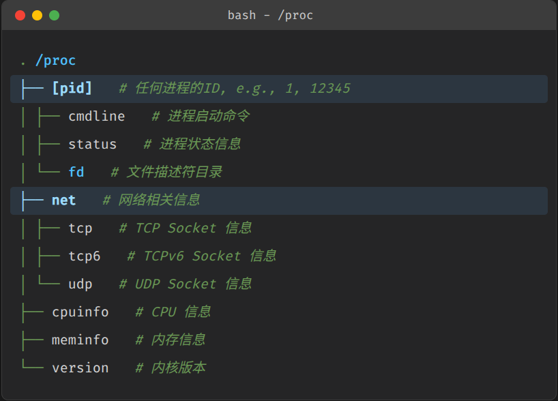Open the cmdline entry under [pid]
The image size is (558, 401).
coord(96,116)
